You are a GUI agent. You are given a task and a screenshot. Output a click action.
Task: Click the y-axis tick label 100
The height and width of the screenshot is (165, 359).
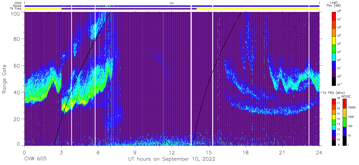click(16, 13)
